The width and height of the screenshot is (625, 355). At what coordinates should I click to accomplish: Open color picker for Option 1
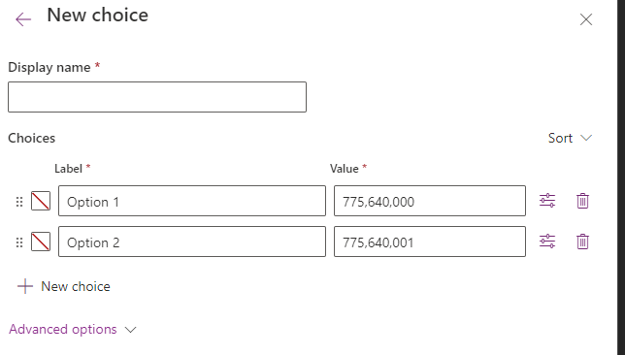[41, 201]
